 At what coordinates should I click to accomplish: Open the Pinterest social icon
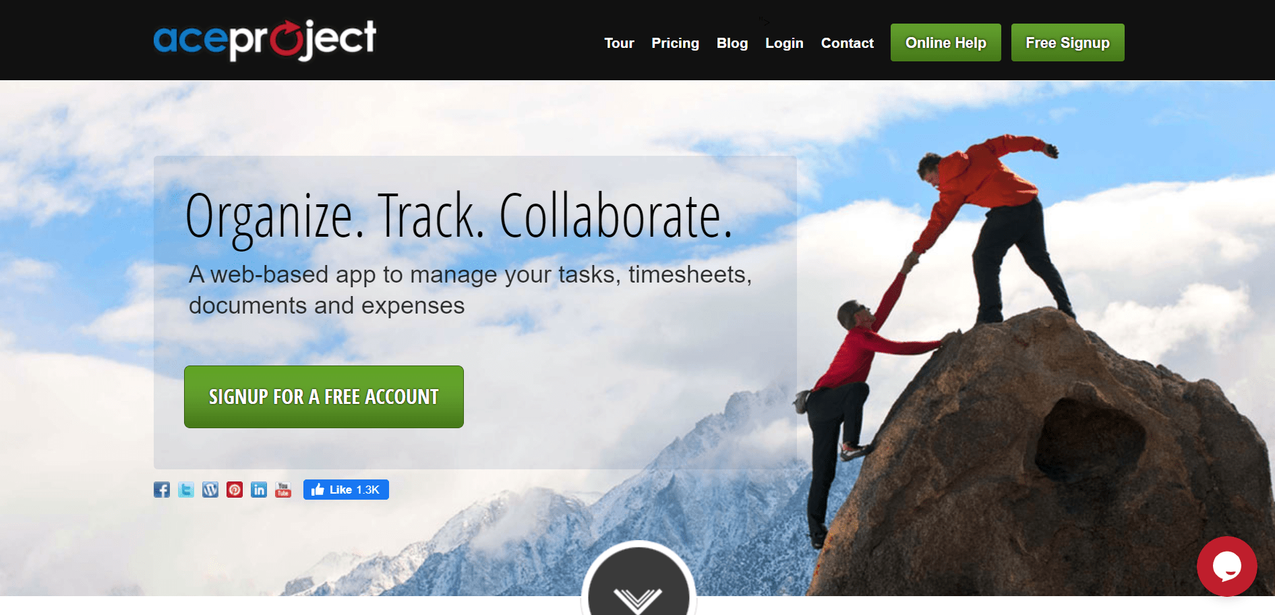235,490
